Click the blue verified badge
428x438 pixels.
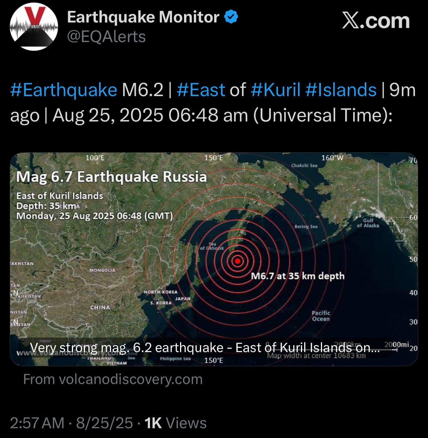click(231, 17)
